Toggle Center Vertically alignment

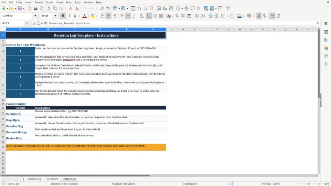128,16
